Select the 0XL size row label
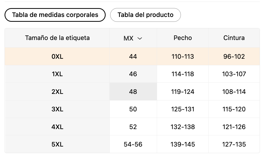268x164 pixels. click(57, 56)
